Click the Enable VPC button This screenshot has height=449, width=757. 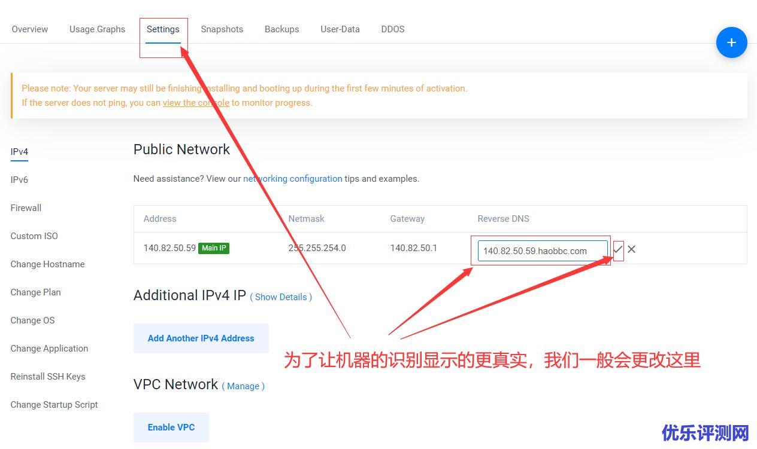point(171,427)
